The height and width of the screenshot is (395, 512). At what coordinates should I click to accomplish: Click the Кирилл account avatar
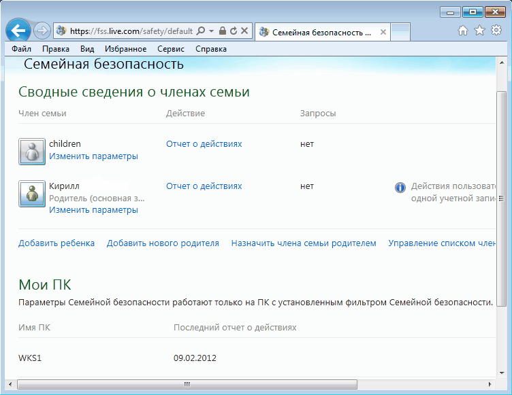[32, 194]
